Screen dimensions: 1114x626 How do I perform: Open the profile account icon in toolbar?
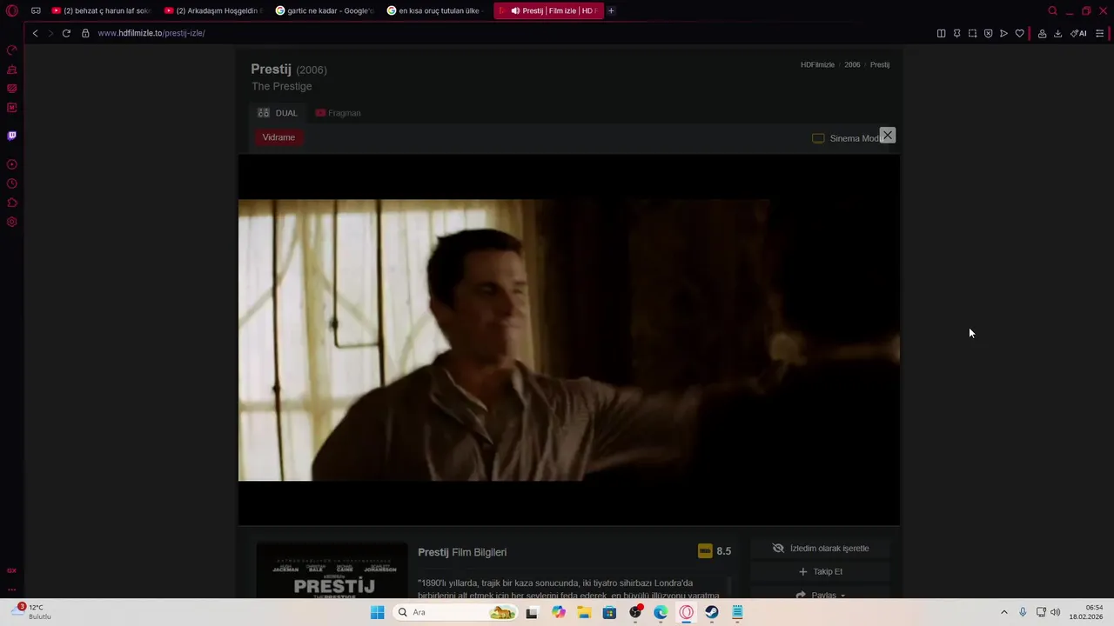pos(1042,33)
